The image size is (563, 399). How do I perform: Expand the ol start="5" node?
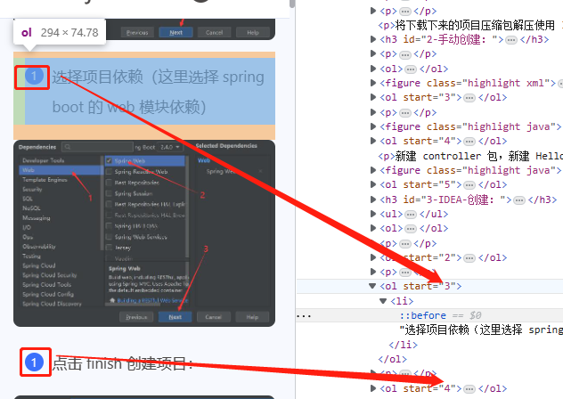373,184
